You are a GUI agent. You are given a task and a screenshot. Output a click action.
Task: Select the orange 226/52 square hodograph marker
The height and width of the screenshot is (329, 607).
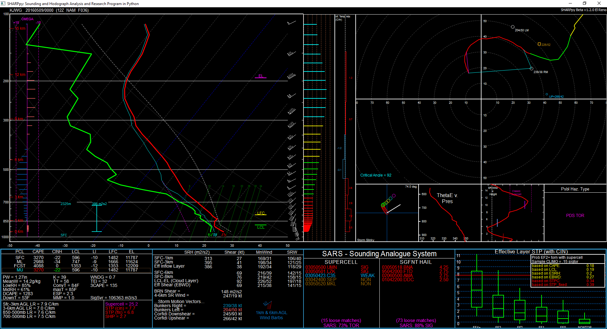pyautogui.click(x=539, y=44)
